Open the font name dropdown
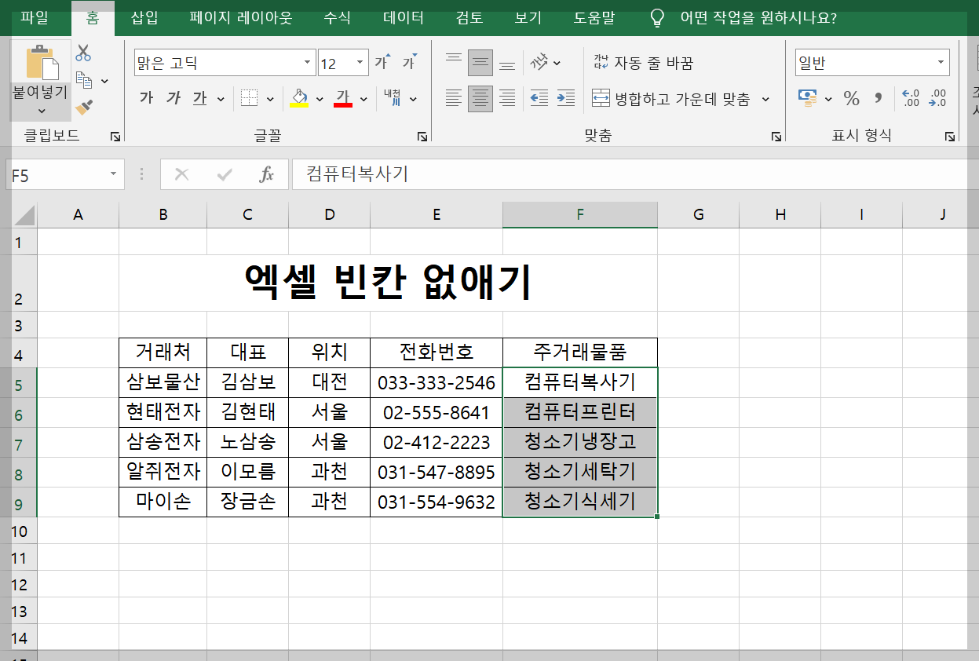Image resolution: width=979 pixels, height=661 pixels. point(306,61)
